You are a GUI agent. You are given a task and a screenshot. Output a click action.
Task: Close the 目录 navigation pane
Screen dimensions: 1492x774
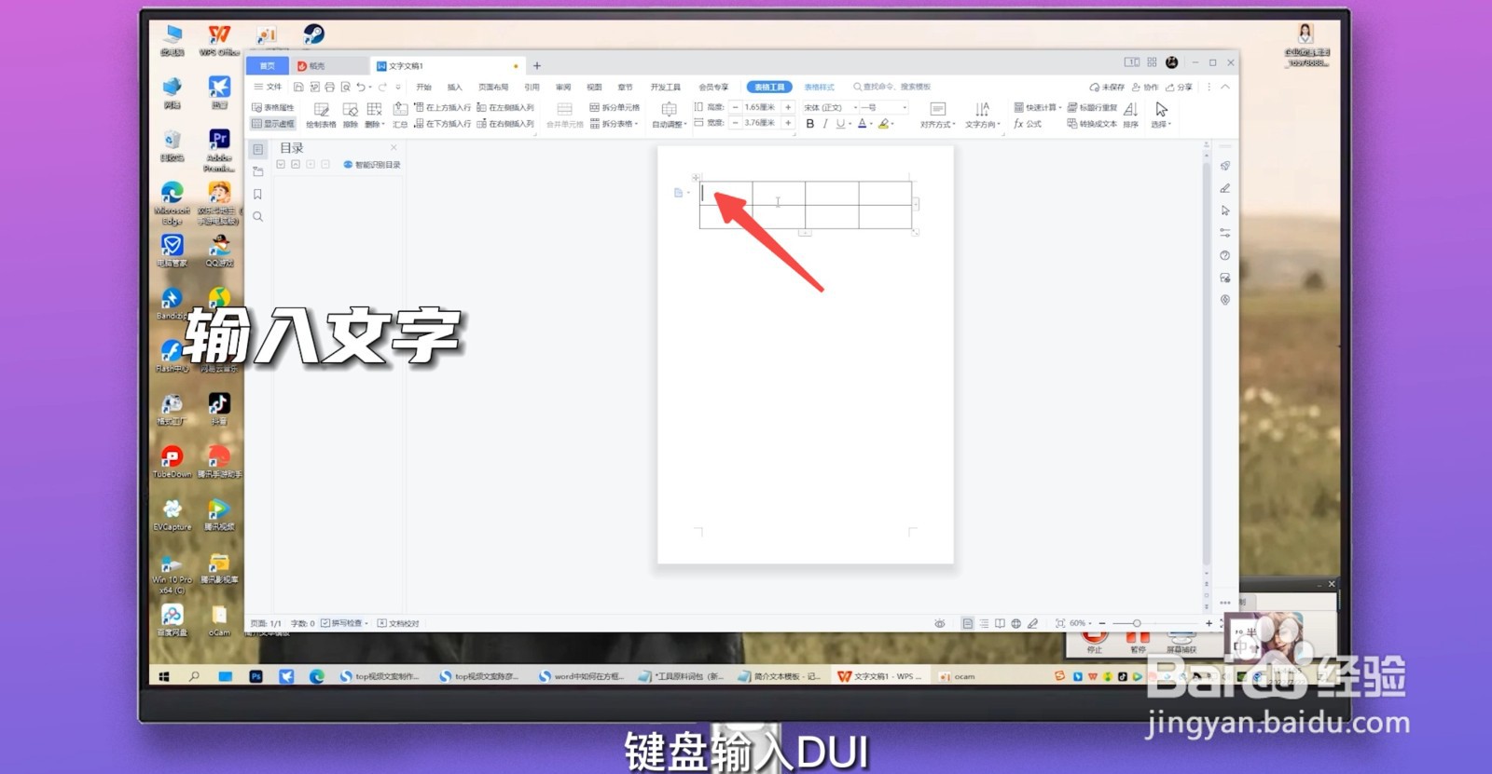[394, 147]
